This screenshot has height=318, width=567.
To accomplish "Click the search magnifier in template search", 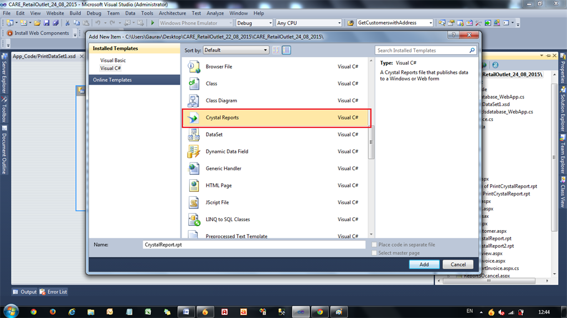I will click(472, 50).
